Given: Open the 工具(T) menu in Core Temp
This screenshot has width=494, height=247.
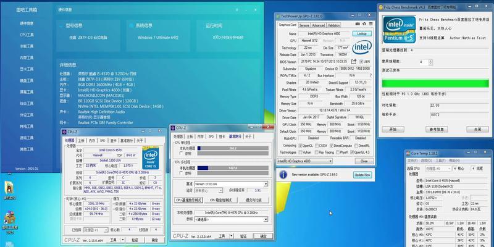Looking at the screenshot, I should pos(440,161).
